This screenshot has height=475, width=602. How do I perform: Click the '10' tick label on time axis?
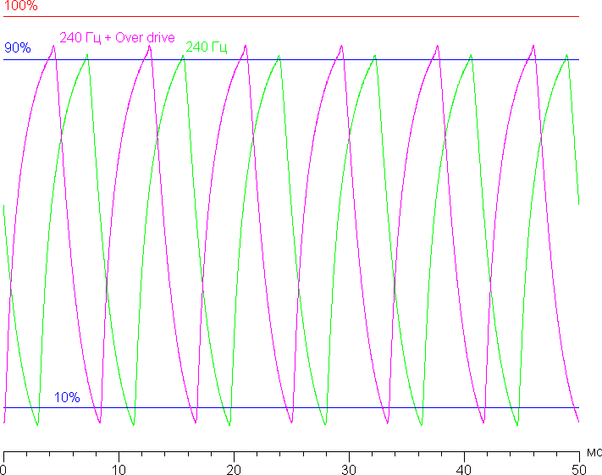click(119, 470)
